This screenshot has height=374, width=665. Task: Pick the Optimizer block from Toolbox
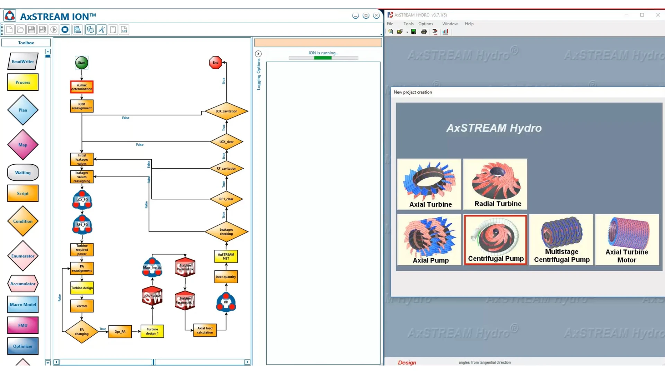(23, 346)
